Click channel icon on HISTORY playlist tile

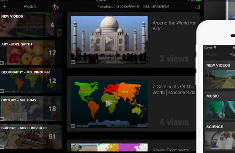pyautogui.click(x=2, y=119)
